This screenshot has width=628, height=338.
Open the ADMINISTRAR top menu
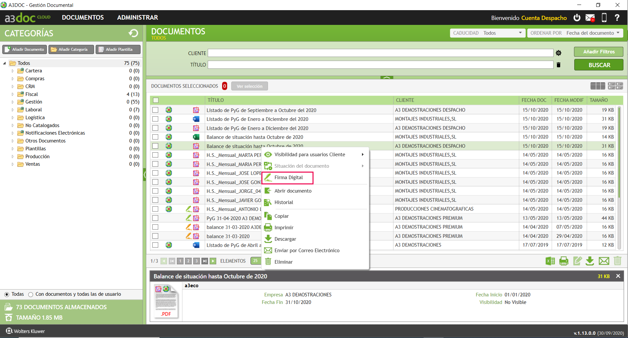click(x=138, y=18)
